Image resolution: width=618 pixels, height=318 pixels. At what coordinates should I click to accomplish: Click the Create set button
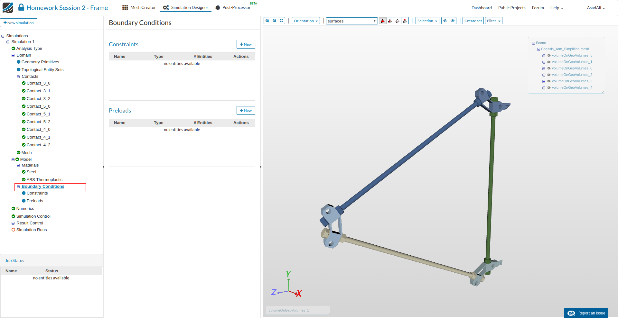(x=473, y=21)
